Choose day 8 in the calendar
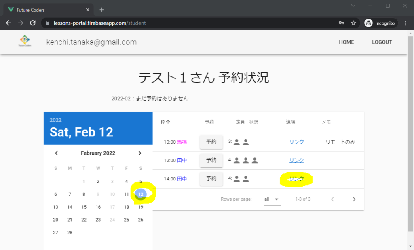Image resolution: width=414 pixels, height=250 pixels. click(84, 194)
